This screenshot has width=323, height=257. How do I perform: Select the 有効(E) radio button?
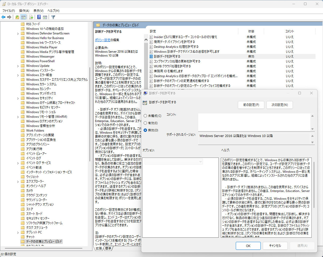tap(145, 123)
